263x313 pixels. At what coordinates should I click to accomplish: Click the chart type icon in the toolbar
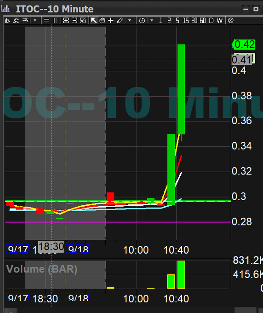click(x=7, y=20)
